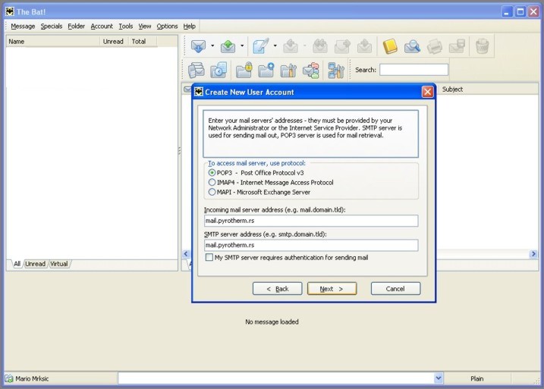Screen dimensions: 544x389
Task: Click the Redirect message icon
Action: (x=364, y=45)
